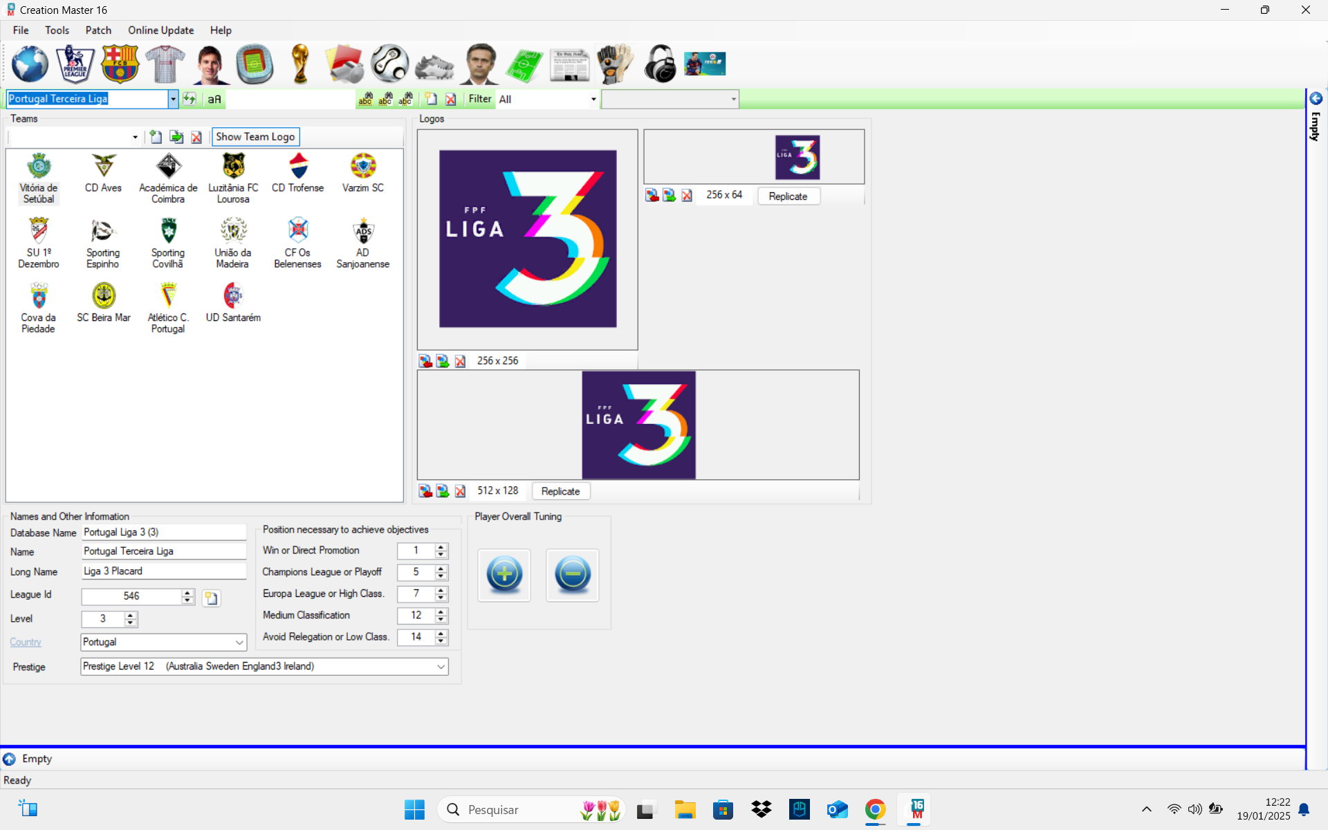This screenshot has height=830, width=1328.
Task: Open the FIFA 16 cover image icon
Action: [x=705, y=64]
